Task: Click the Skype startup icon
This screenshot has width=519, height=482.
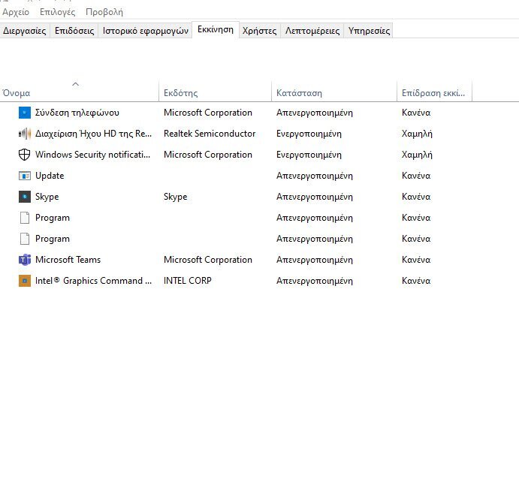Action: click(25, 197)
